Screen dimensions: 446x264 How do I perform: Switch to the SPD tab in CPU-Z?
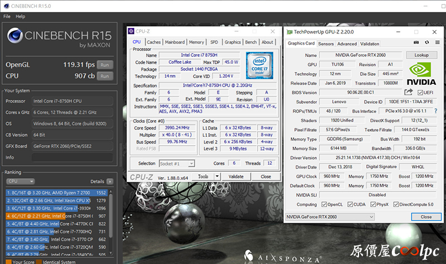(214, 42)
